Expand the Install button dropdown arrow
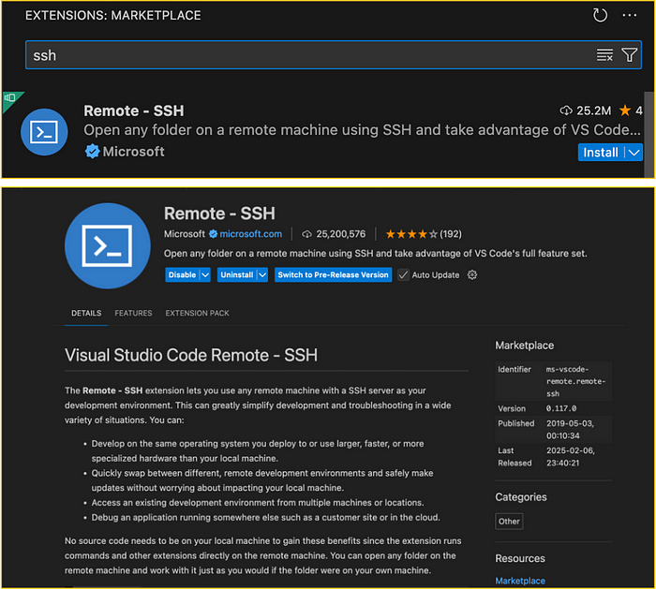656x589 pixels. (x=634, y=153)
